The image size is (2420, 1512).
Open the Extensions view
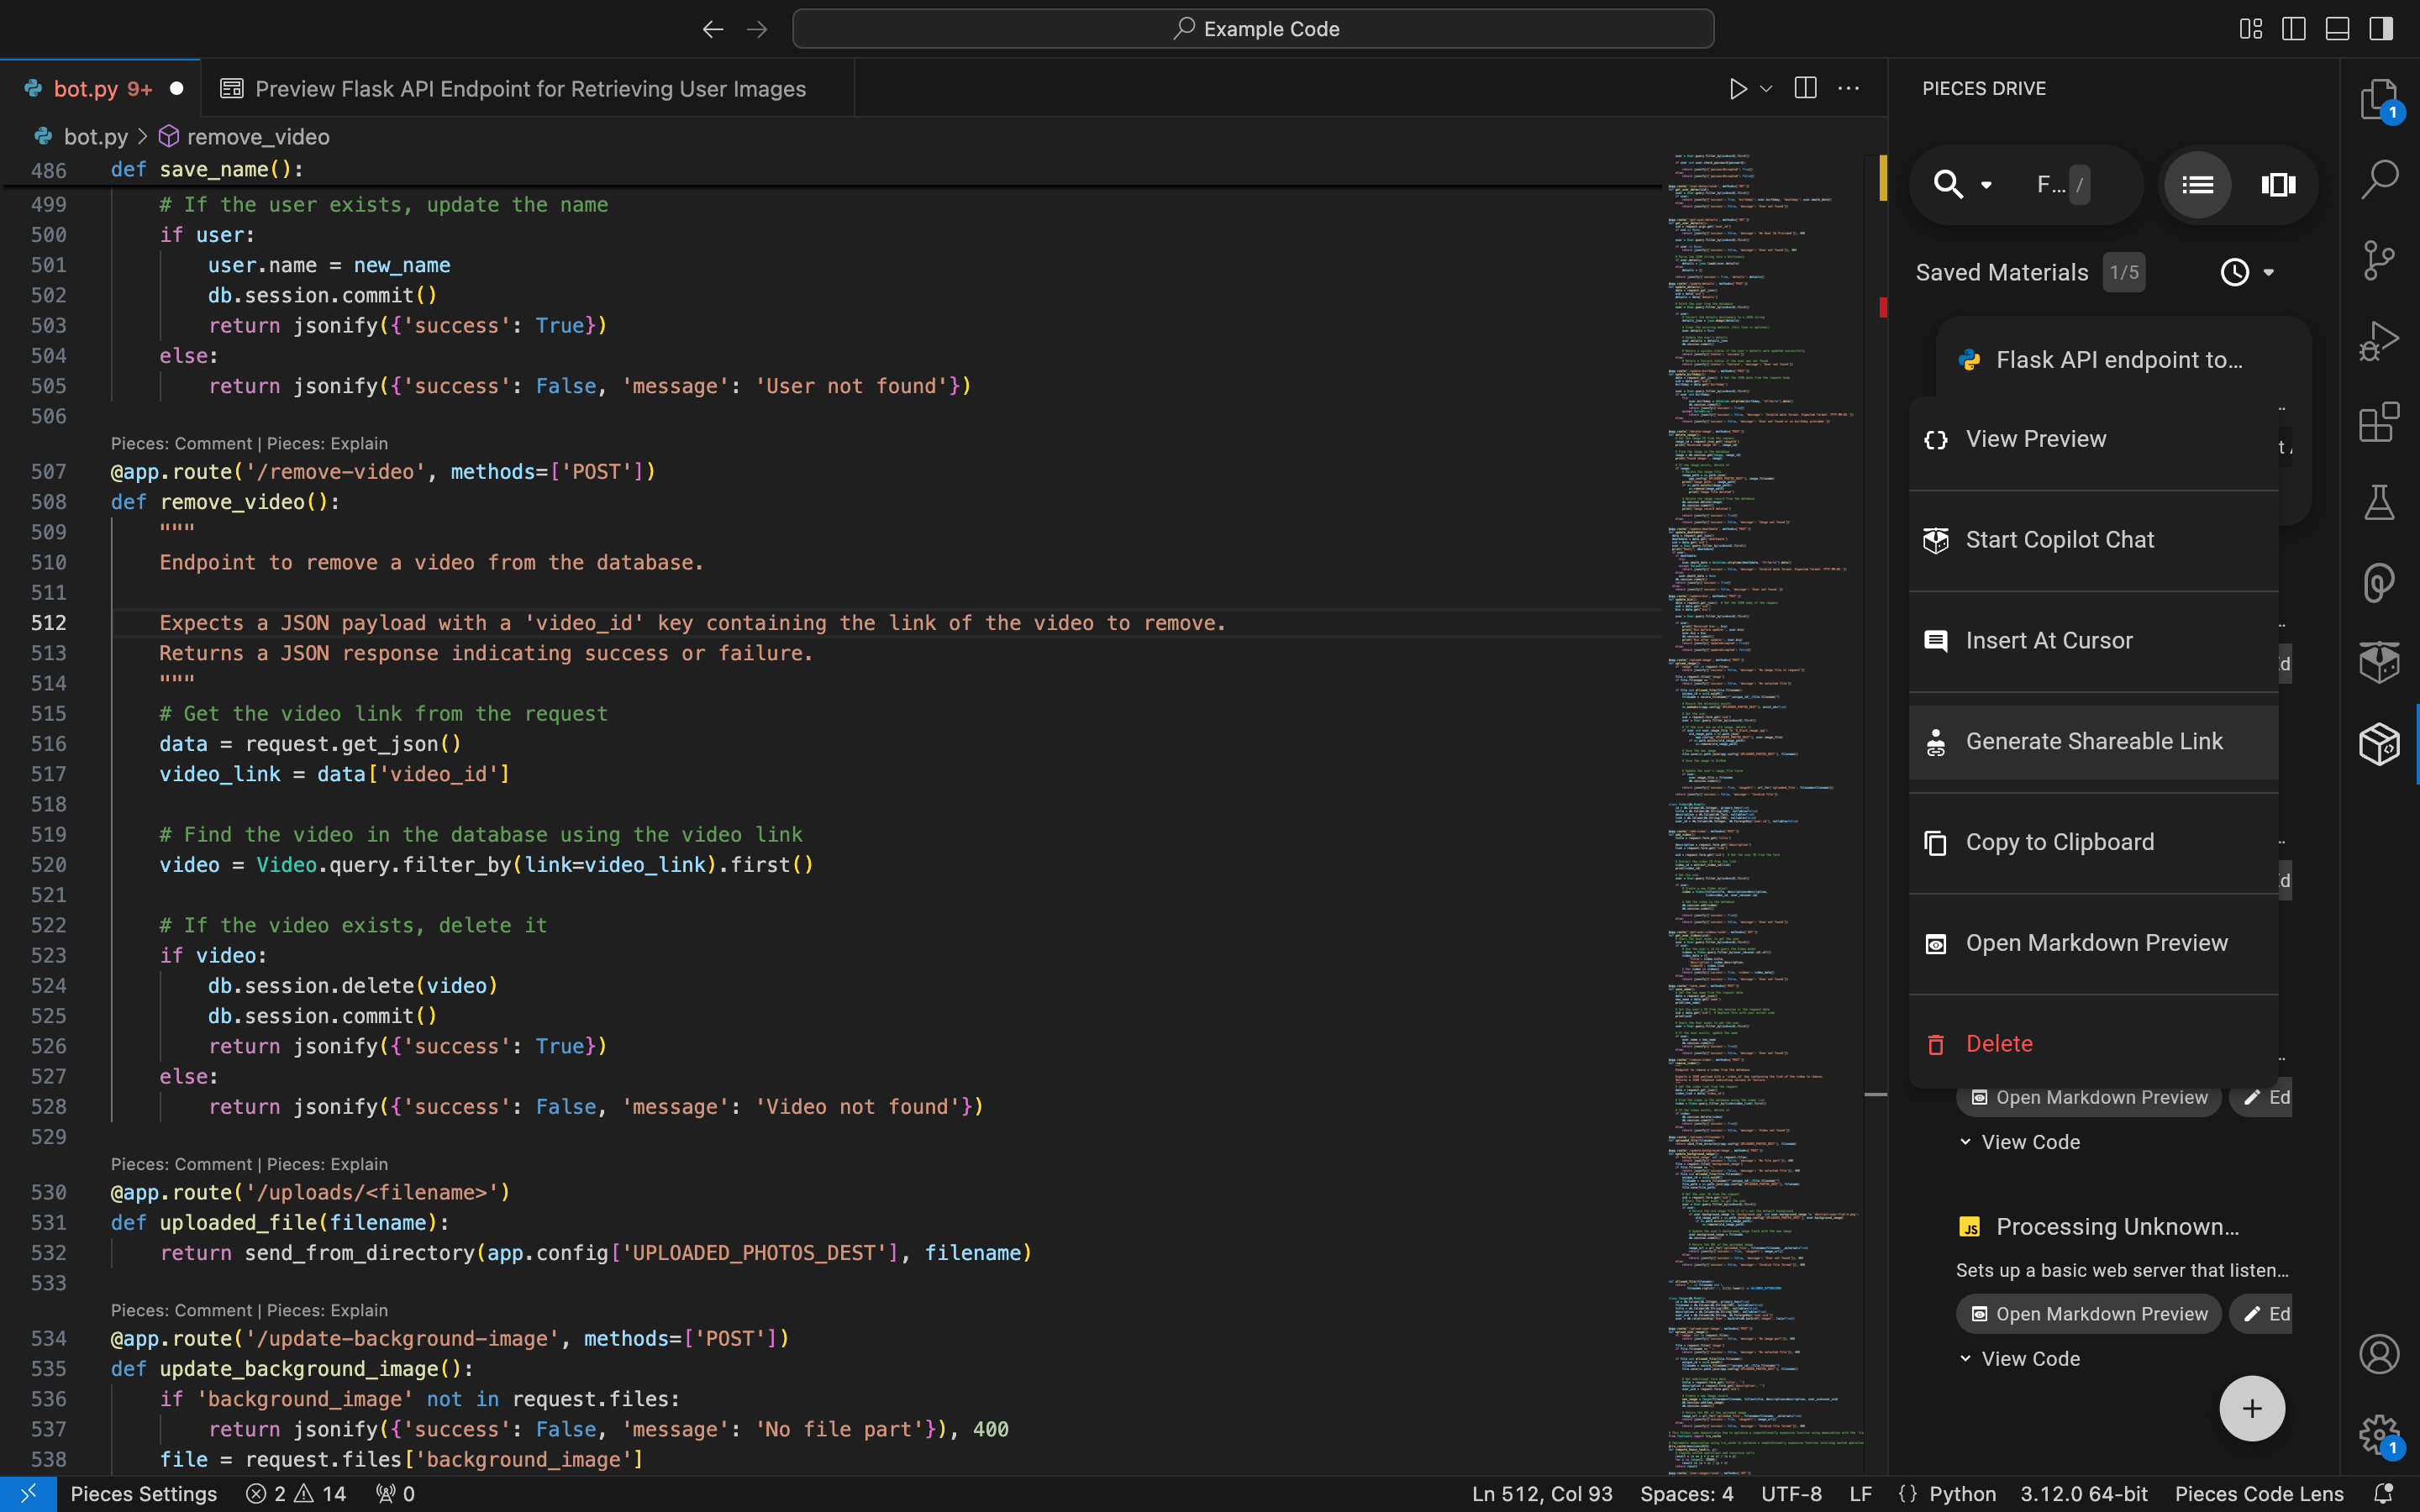coord(2379,422)
